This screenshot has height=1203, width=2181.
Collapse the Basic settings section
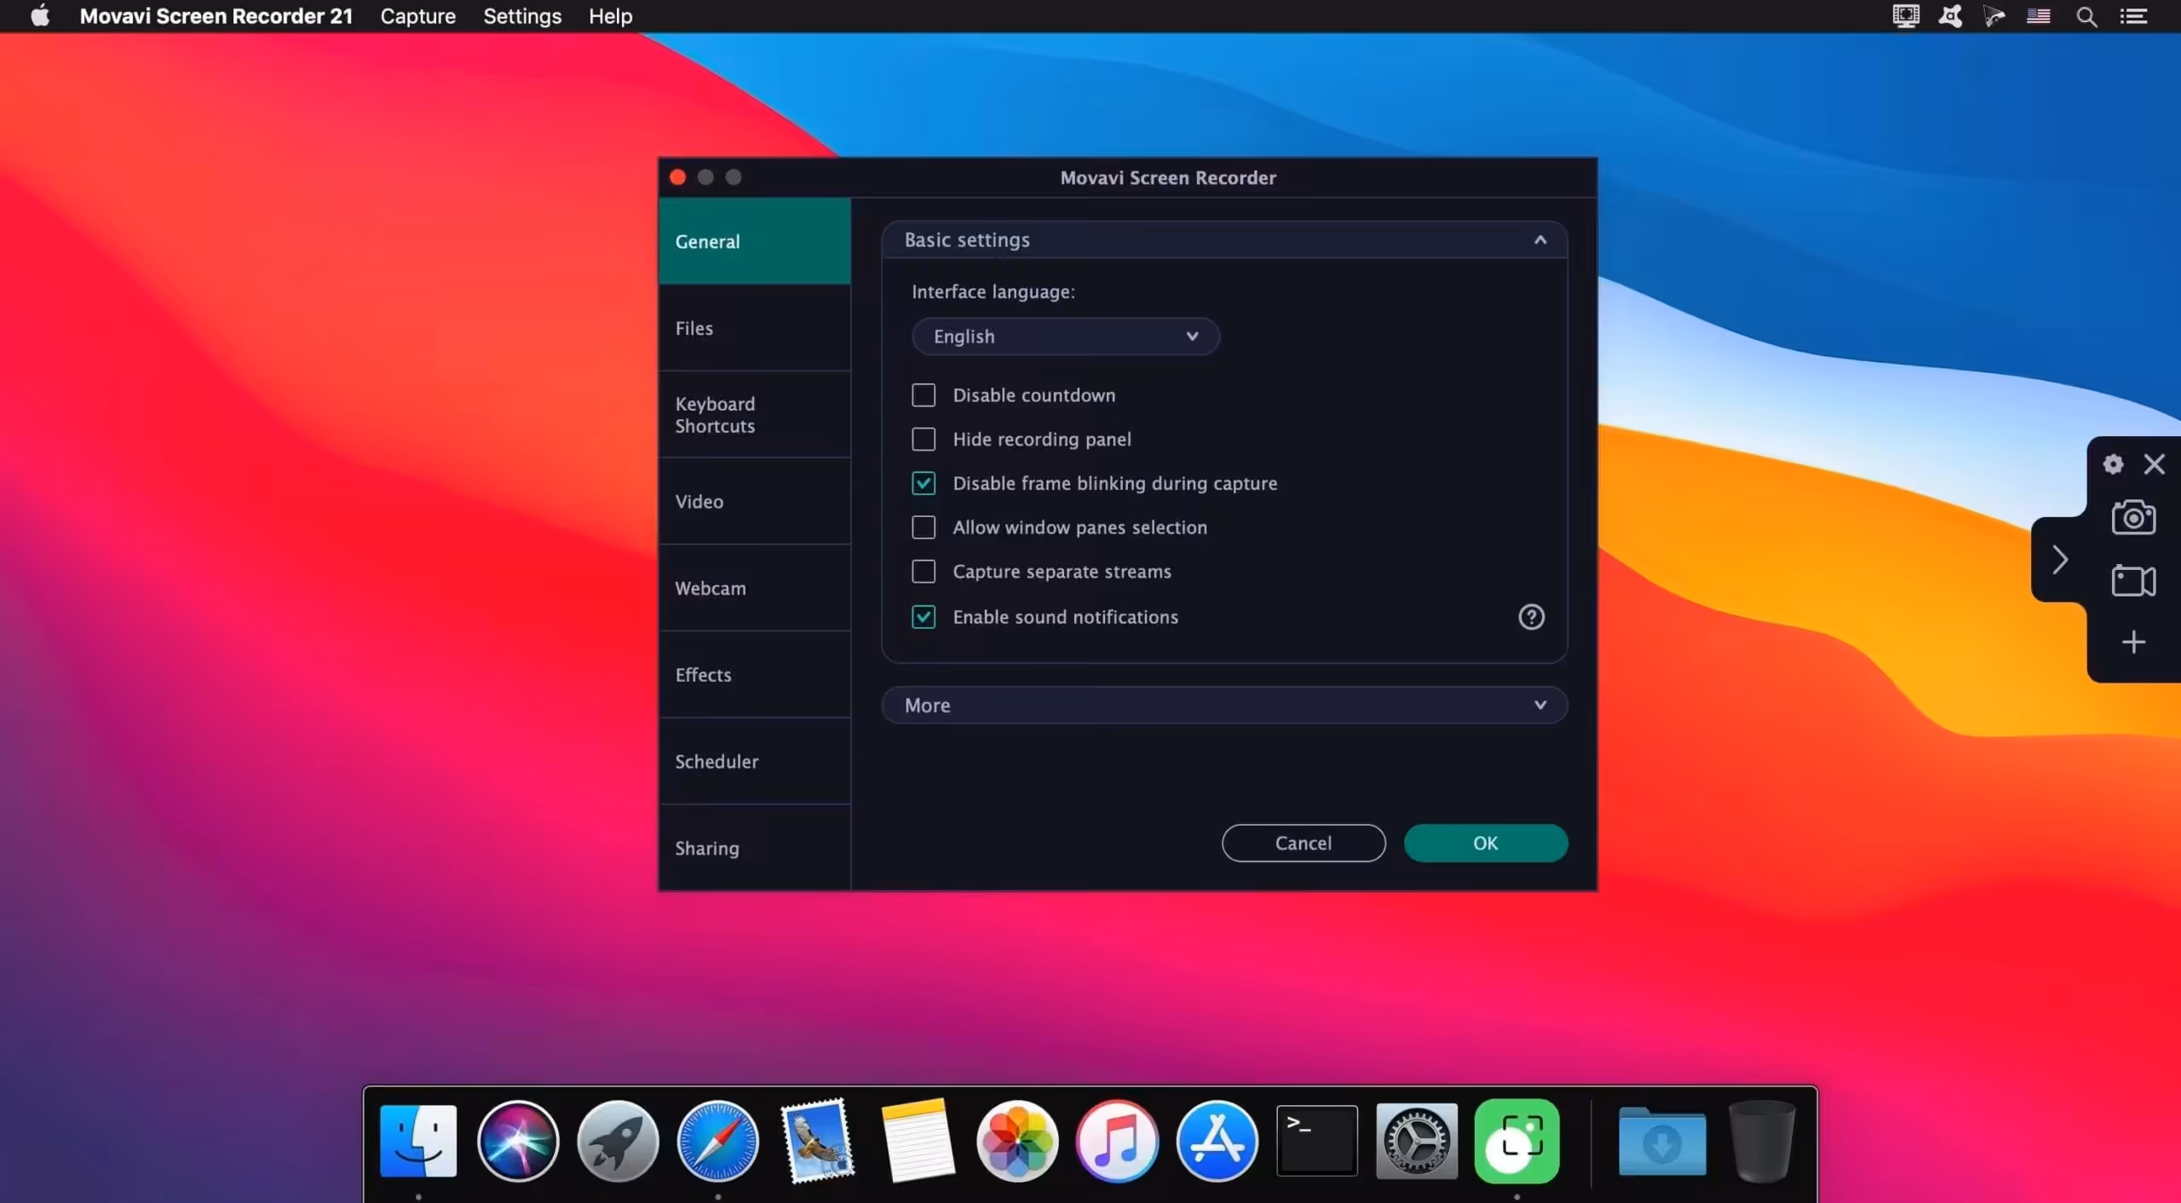point(1224,240)
